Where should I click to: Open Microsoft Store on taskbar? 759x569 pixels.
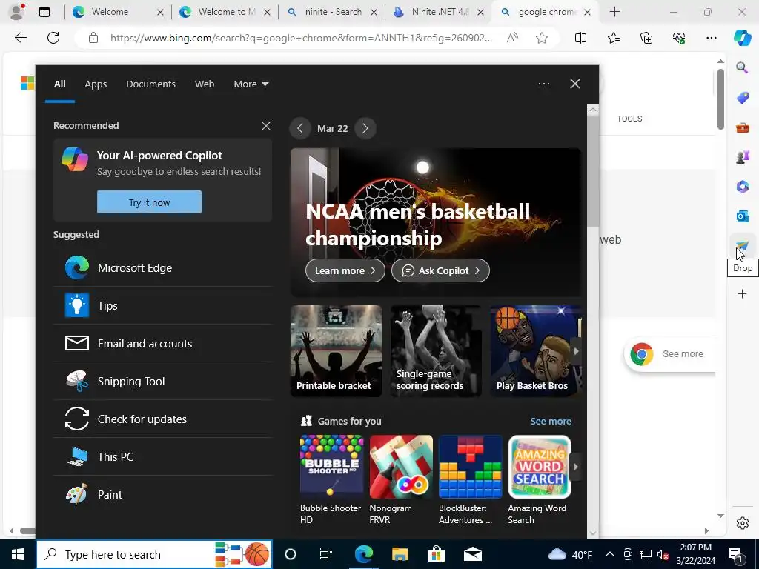click(x=436, y=554)
